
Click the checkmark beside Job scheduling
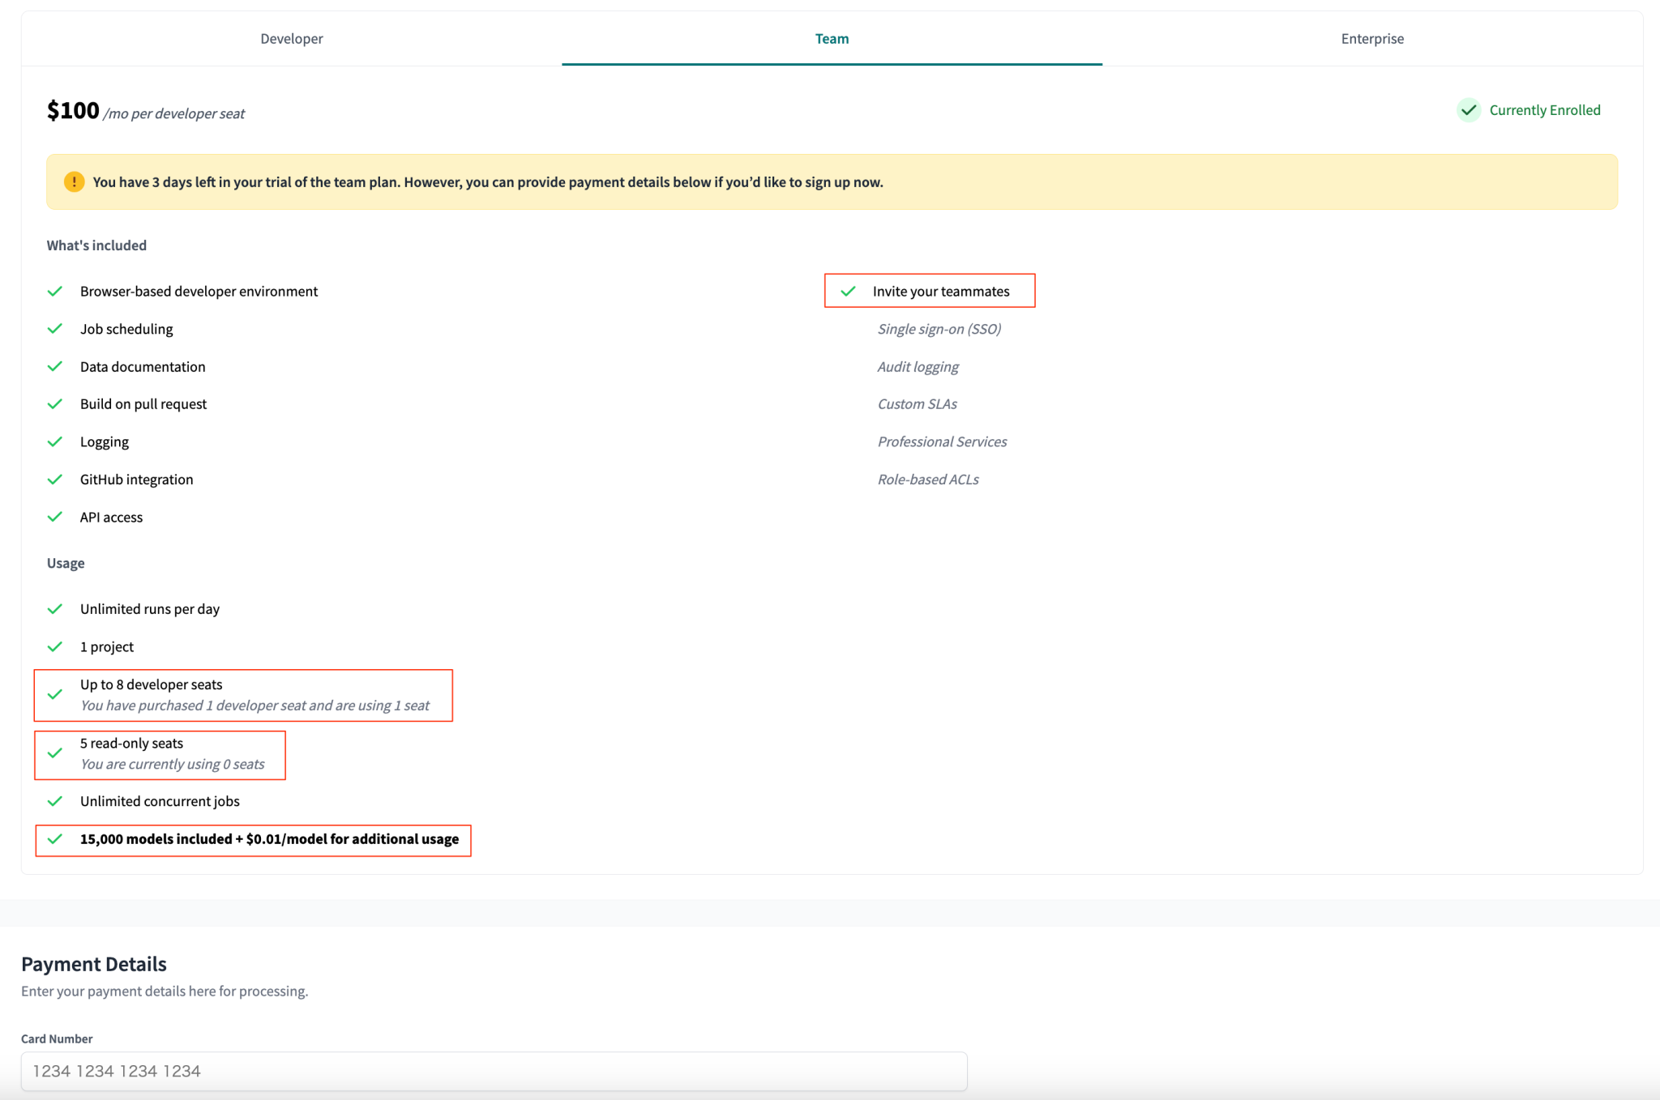[55, 328]
